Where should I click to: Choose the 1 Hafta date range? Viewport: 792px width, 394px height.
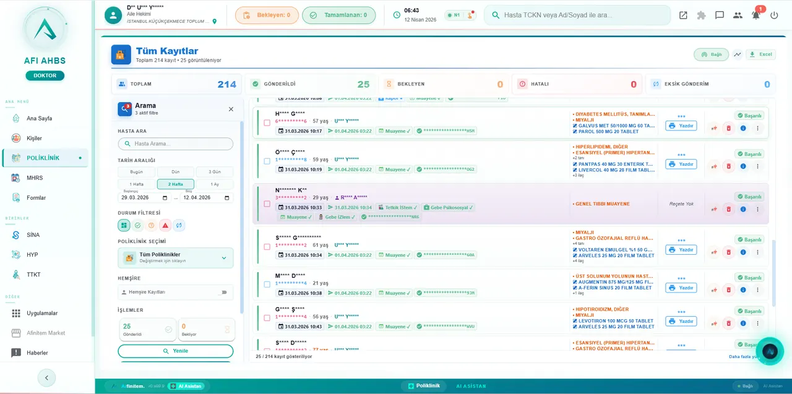click(x=137, y=184)
